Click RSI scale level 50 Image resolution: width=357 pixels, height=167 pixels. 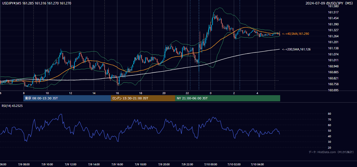330,131
